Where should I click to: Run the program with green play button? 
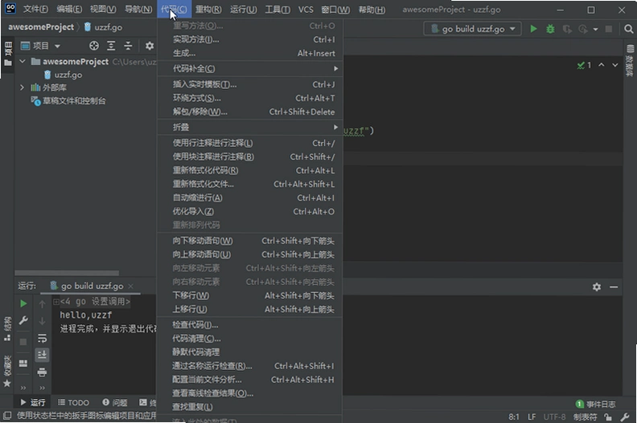tap(533, 29)
